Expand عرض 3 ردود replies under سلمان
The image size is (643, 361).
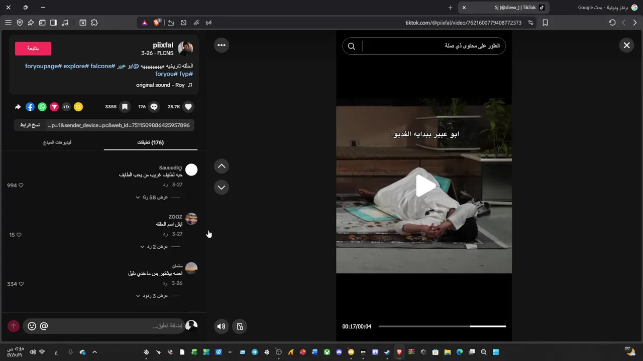(152, 296)
